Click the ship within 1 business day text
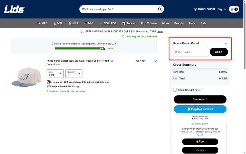This screenshot has height=154, width=246. (66, 91)
